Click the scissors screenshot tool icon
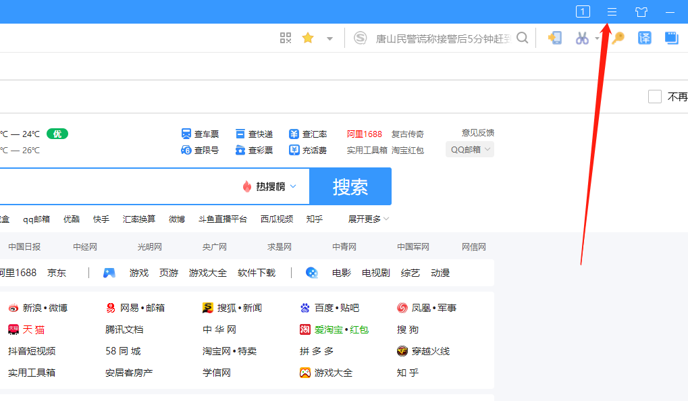The height and width of the screenshot is (401, 688). 582,38
